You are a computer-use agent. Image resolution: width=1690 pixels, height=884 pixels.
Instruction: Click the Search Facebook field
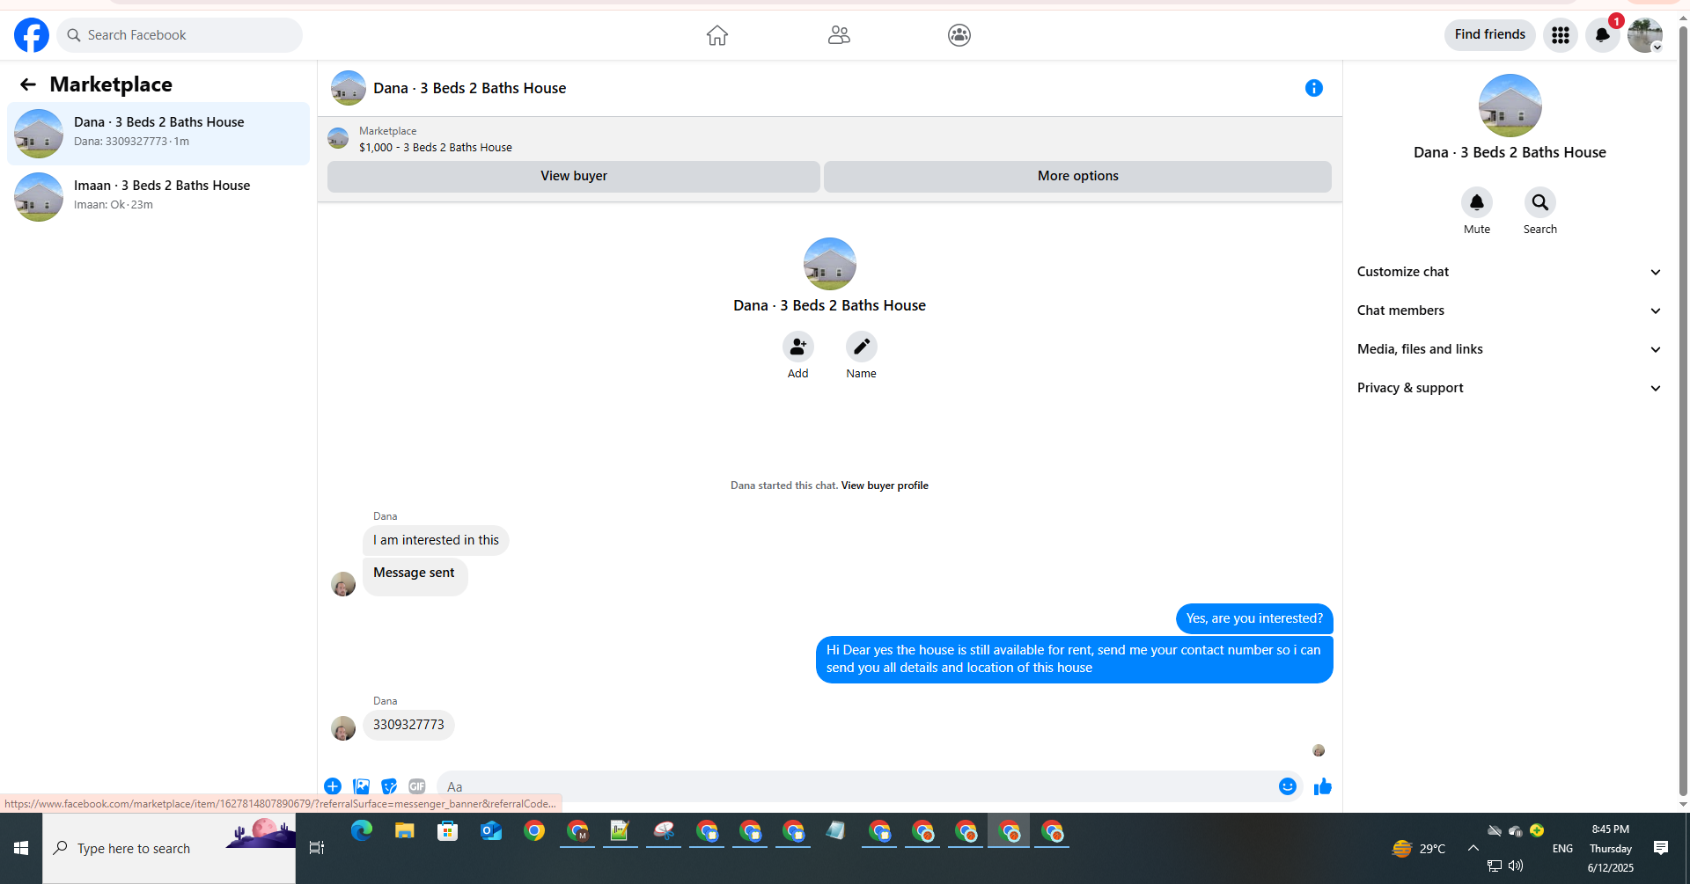[x=180, y=35]
